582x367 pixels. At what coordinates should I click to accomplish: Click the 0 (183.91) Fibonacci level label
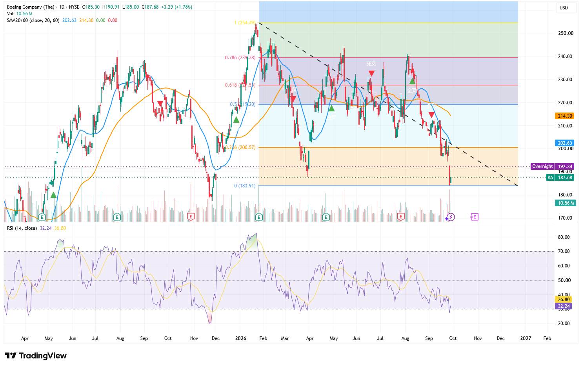click(245, 186)
